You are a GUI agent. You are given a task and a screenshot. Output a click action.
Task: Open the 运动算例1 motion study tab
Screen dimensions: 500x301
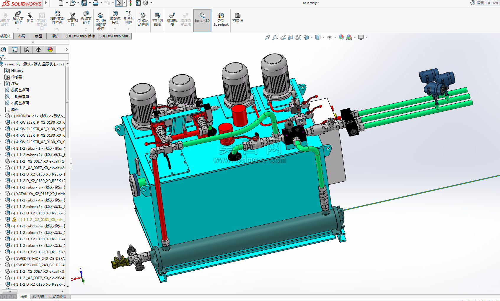(x=58, y=297)
